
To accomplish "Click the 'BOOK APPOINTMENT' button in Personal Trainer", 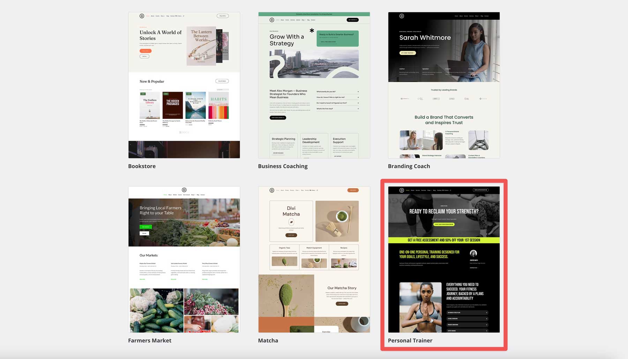I will [480, 190].
